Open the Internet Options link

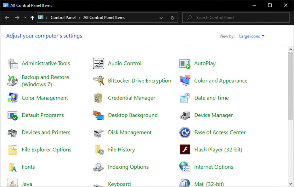pyautogui.click(x=214, y=167)
